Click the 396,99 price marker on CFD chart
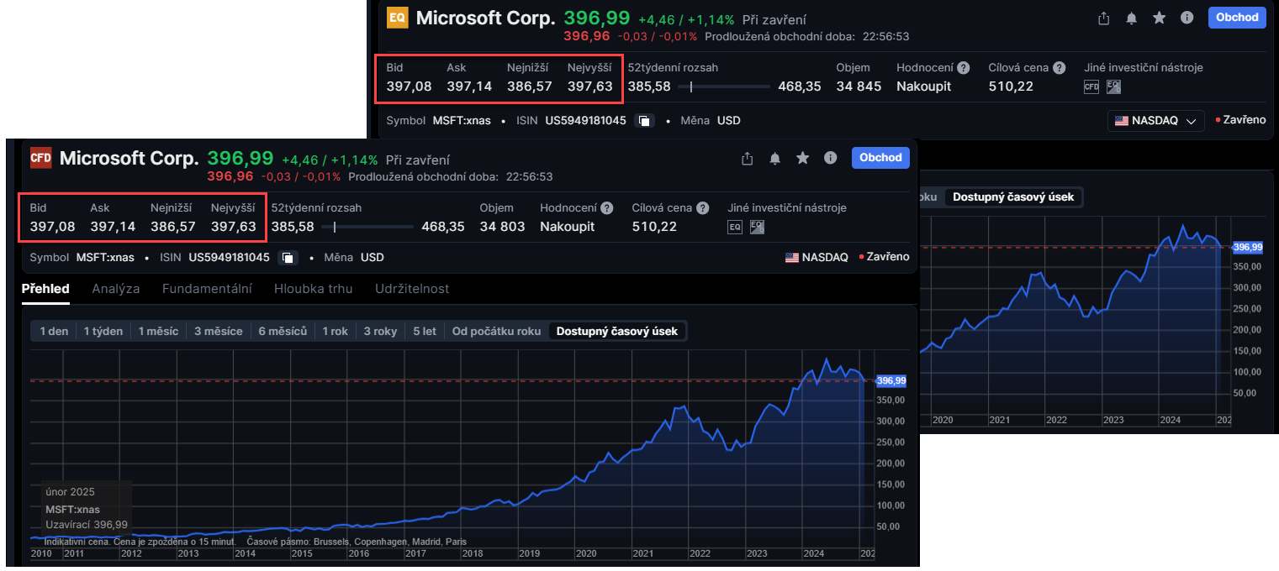The image size is (1279, 571). 891,380
